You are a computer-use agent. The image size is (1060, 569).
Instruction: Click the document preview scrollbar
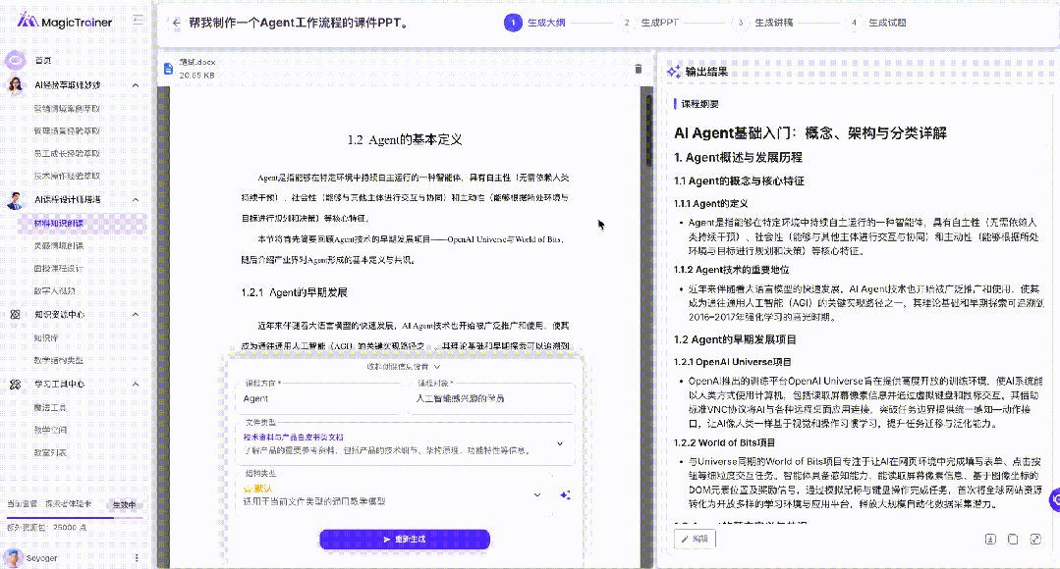pos(649,131)
